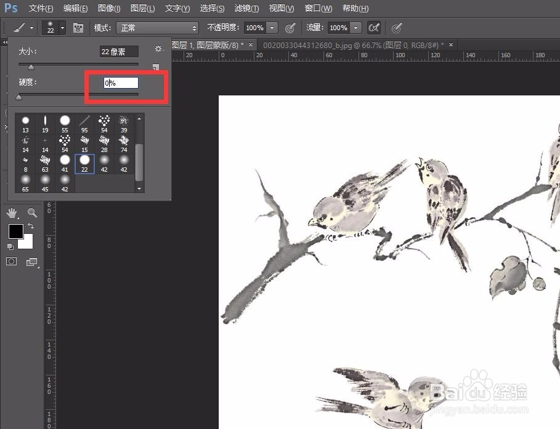Choose brush preset numbered 74
Image resolution: width=560 pixels, height=429 pixels.
(124, 144)
